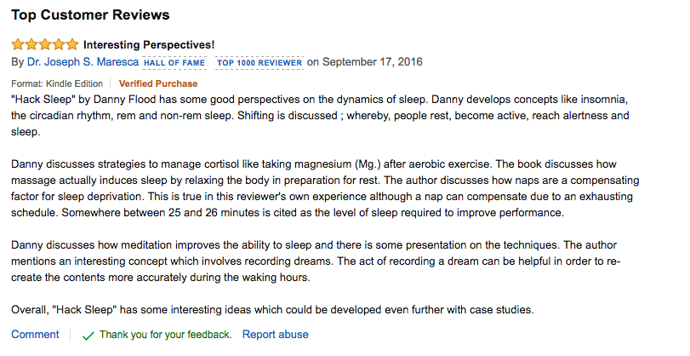Click the fourth gold rating star
The image size is (690, 356).
click(x=59, y=44)
